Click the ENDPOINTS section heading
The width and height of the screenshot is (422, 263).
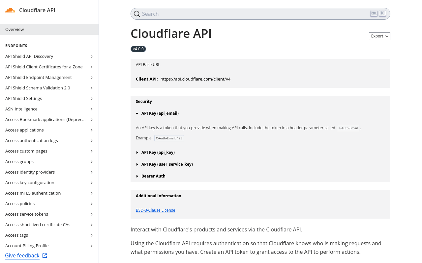pos(16,46)
